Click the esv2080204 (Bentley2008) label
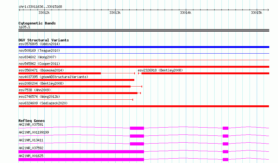The height and width of the screenshot is (163, 278). [x=41, y=83]
